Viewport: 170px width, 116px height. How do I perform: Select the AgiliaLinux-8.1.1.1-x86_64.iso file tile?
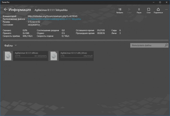point(71,56)
